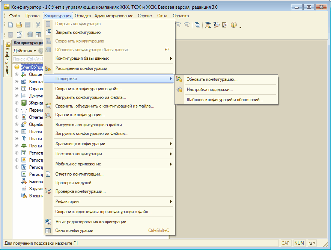The width and height of the screenshot is (331, 250).
Task: Click icon beside Настройка поддержки submenu item
Action: [179, 89]
